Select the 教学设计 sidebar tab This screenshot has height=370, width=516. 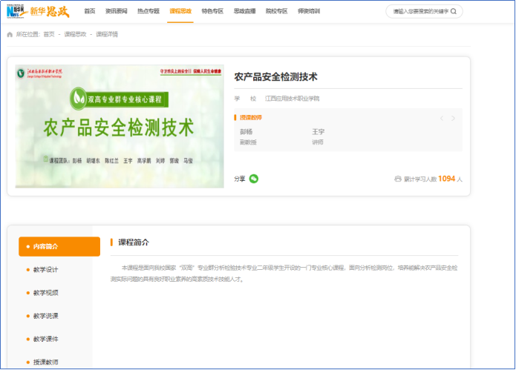pyautogui.click(x=46, y=270)
